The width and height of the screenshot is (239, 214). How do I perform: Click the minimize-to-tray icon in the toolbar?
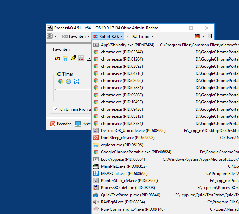click(210, 36)
